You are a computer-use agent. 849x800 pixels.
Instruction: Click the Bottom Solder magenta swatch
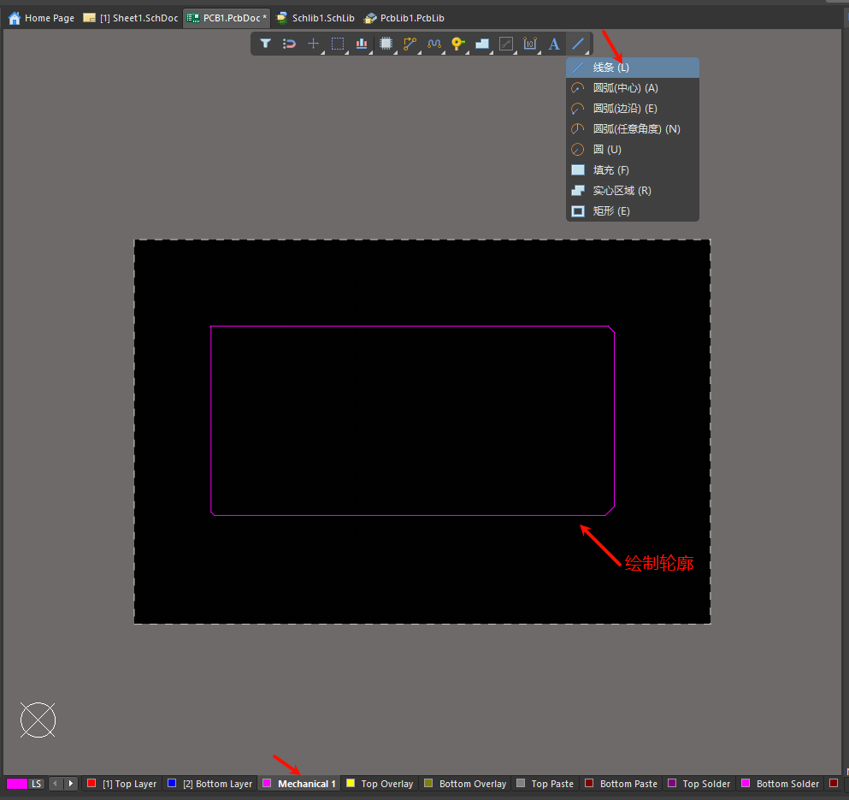tap(746, 783)
